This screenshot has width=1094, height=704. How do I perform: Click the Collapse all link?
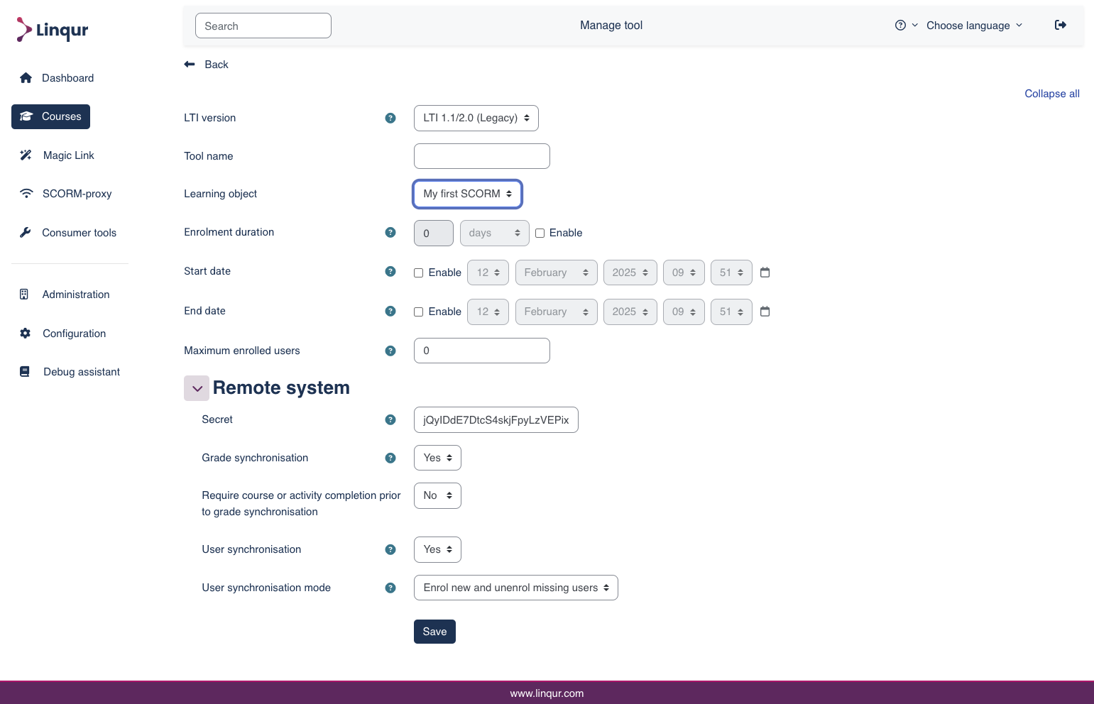(x=1052, y=94)
